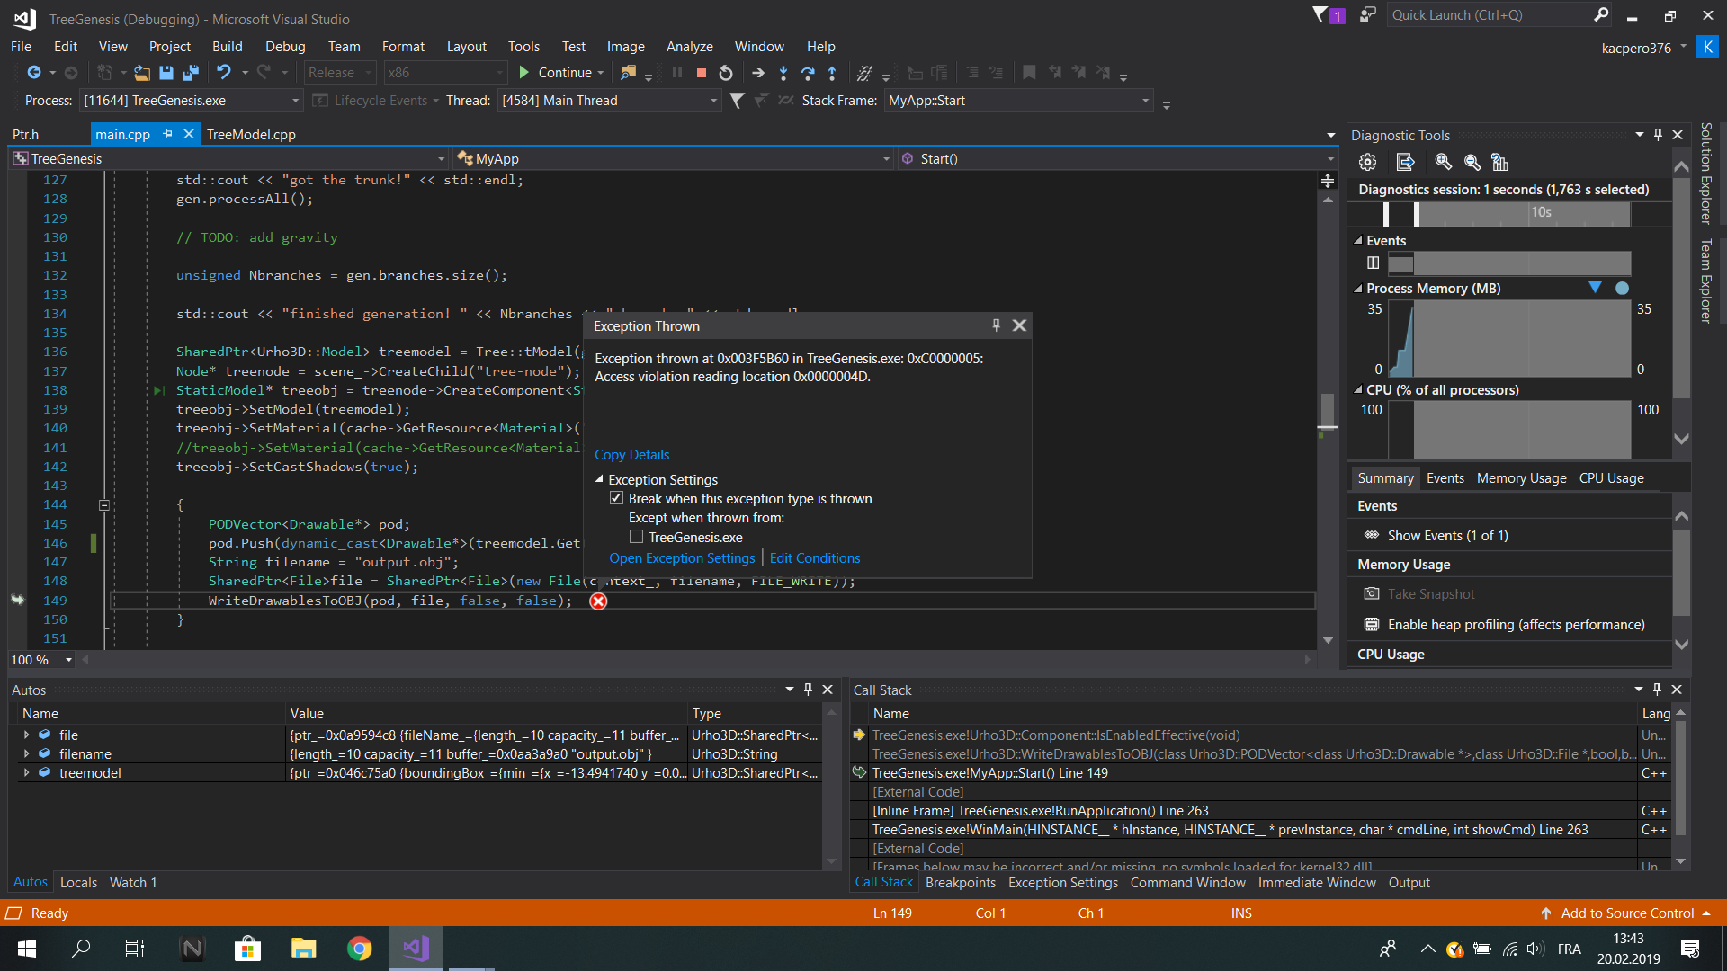Click the thread filter funnel icon

[737, 101]
